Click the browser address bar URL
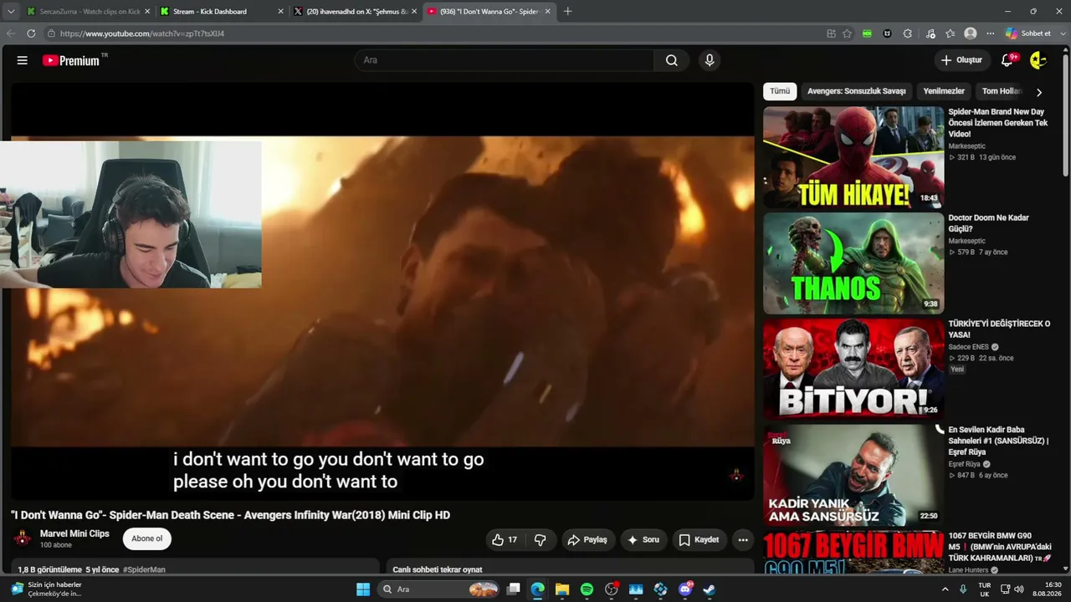 pyautogui.click(x=142, y=33)
